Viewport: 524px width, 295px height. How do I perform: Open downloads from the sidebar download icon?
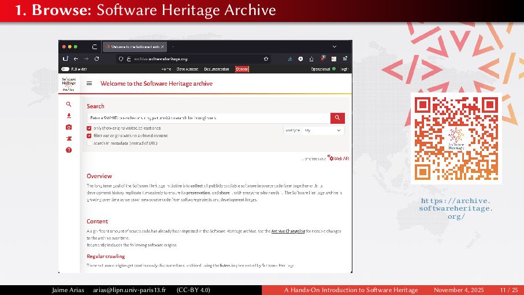coord(69,116)
